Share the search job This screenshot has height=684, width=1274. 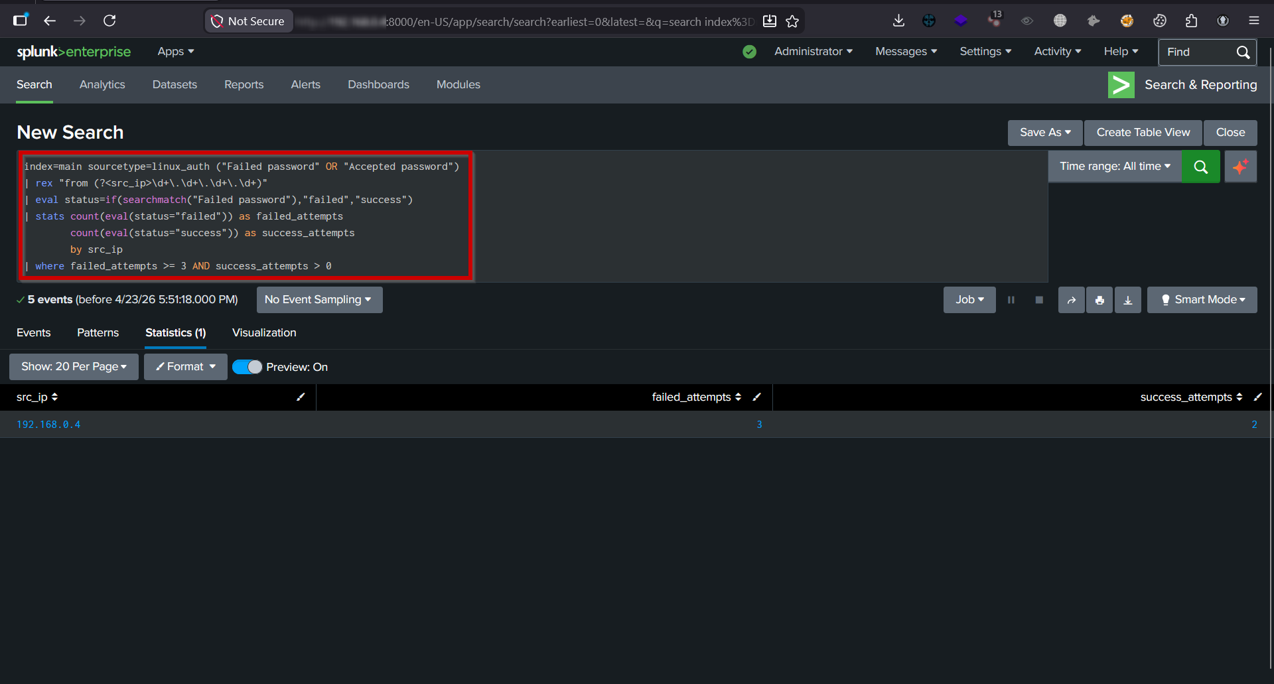point(1072,300)
